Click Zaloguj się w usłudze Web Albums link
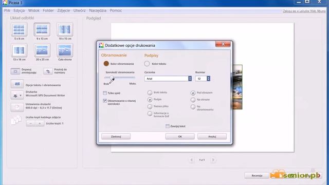Image resolution: width=329 pixels, height=185 pixels. (304, 11)
